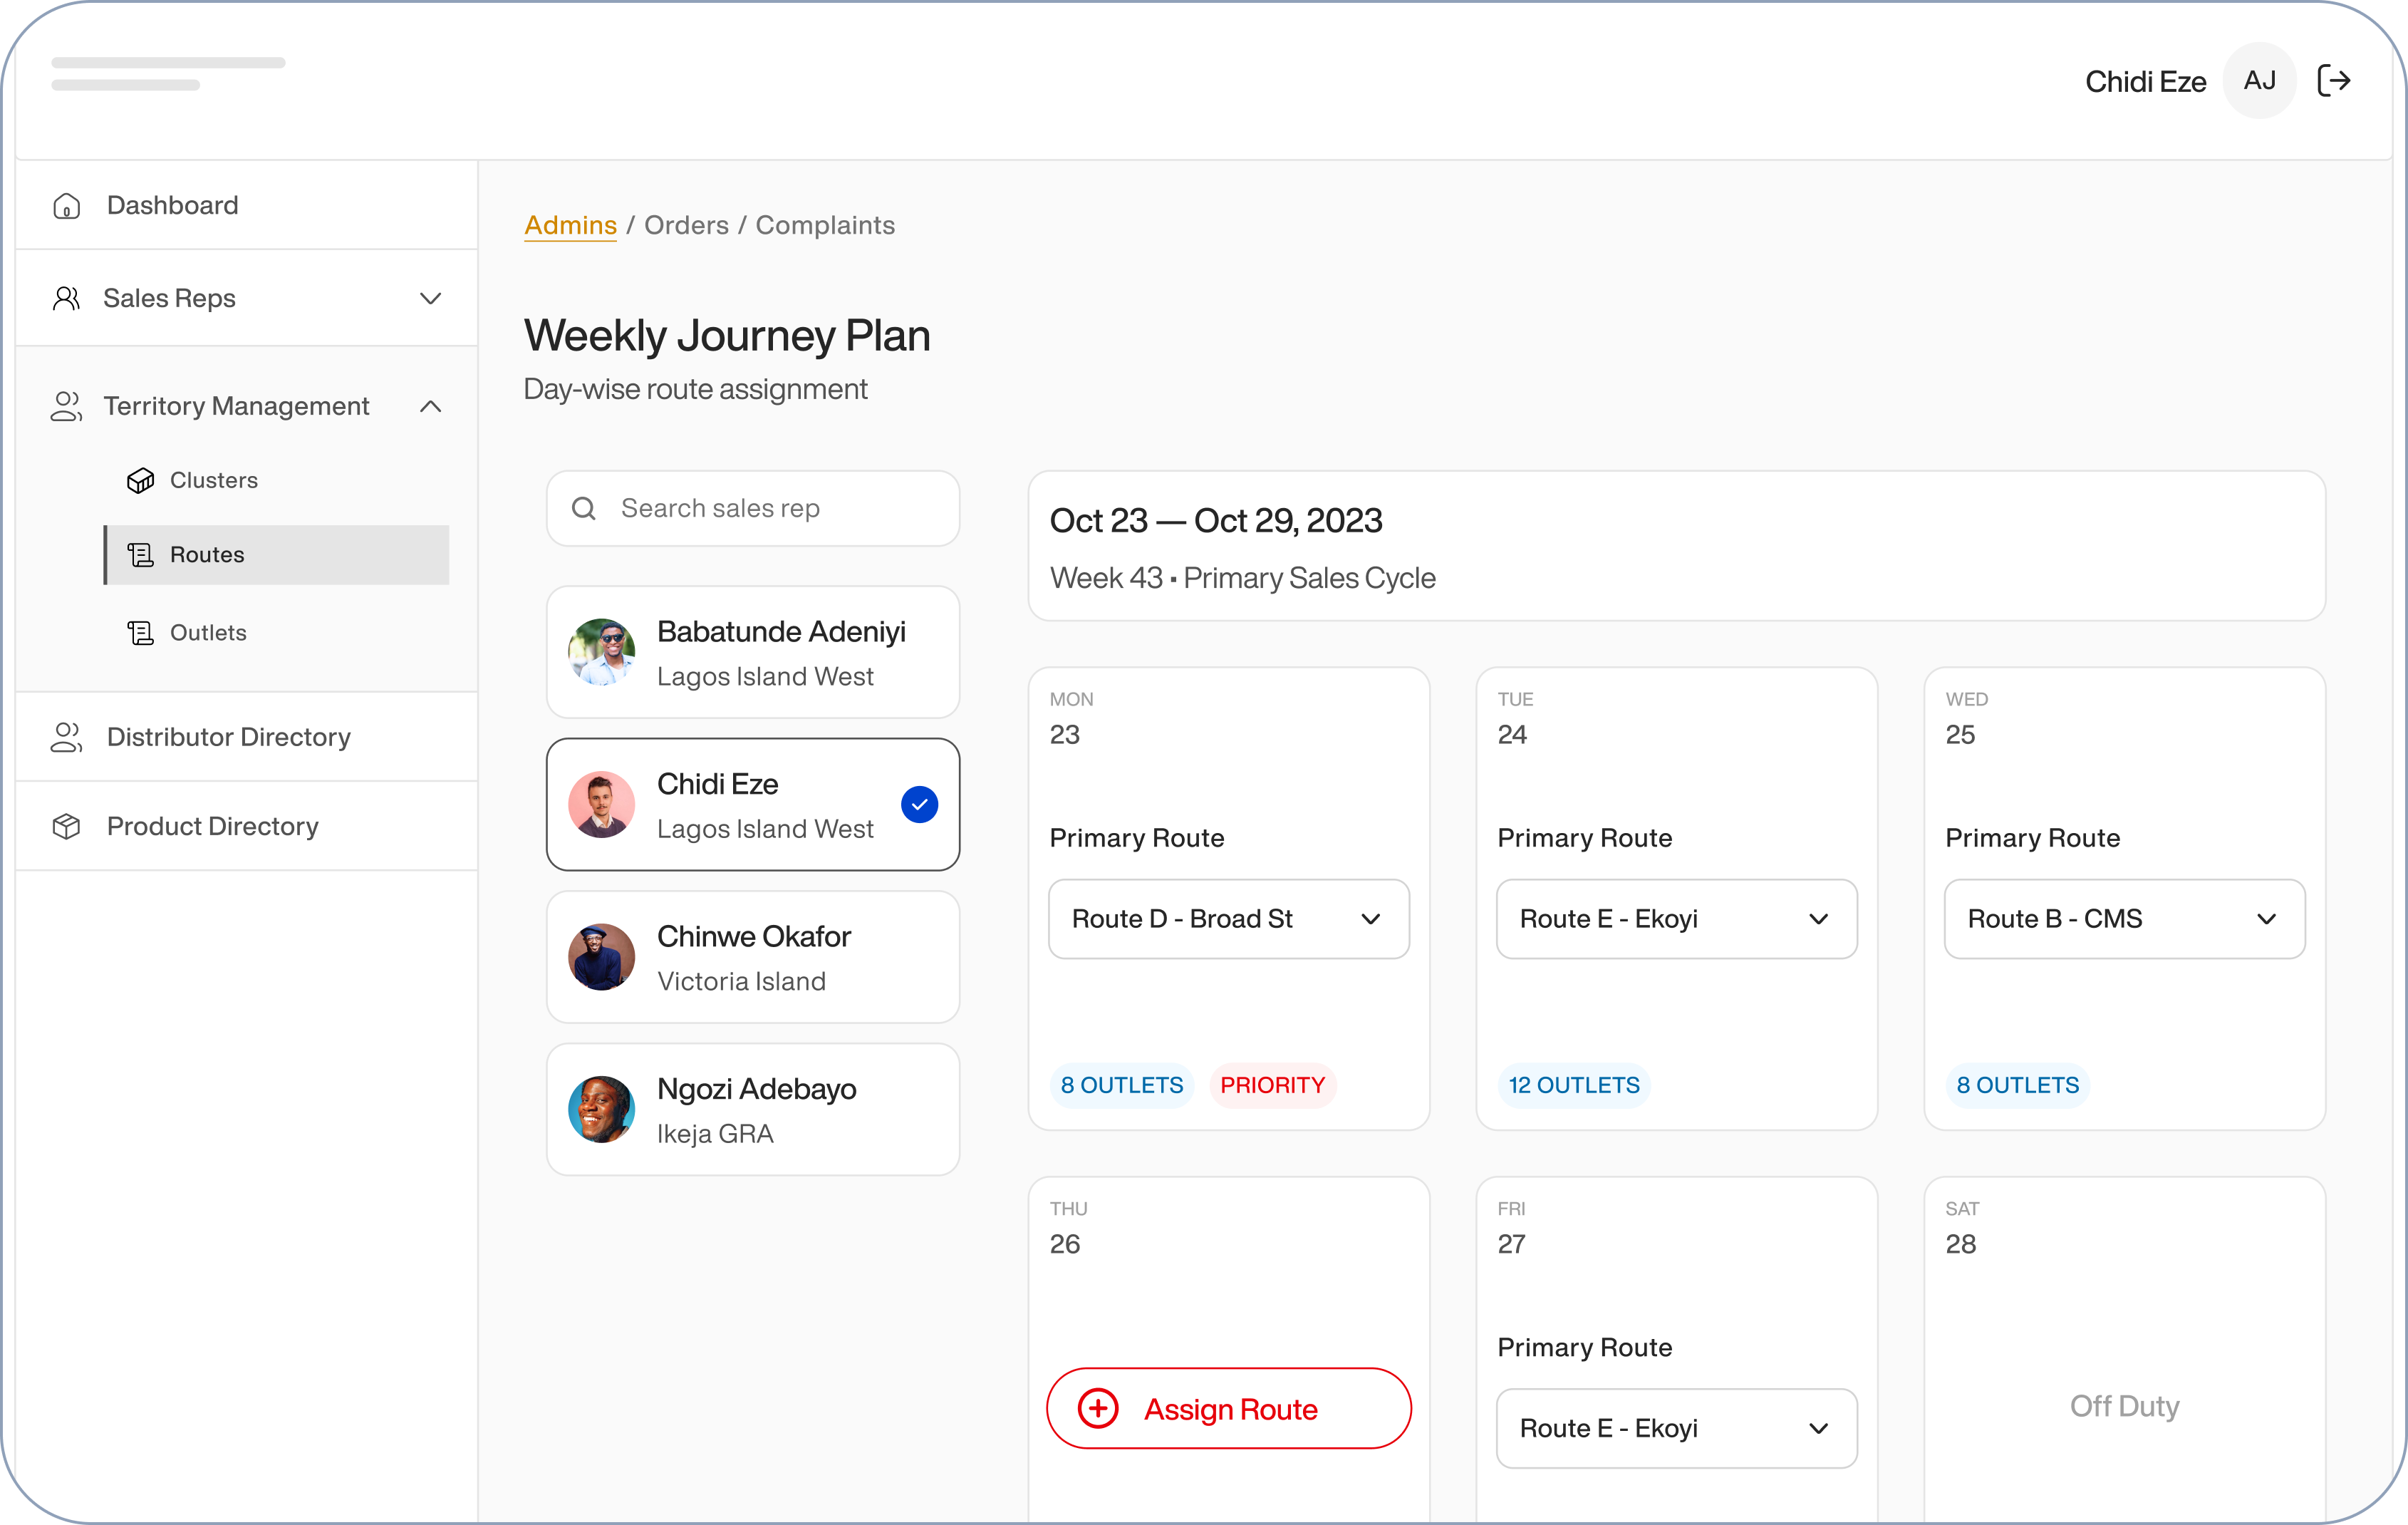Open Friday's Route E - Ekoyi dropdown

(1677, 1428)
